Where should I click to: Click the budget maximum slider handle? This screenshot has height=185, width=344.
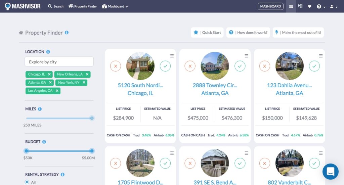click(92, 151)
